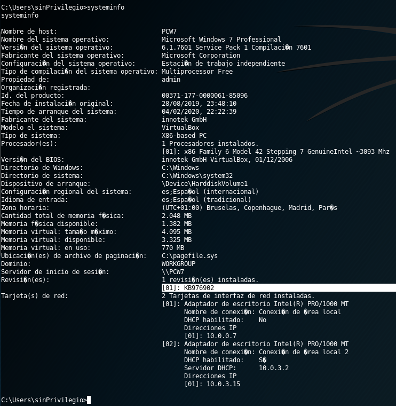Click total physical memory '2.048 MB'
396x406 pixels.
(177, 216)
